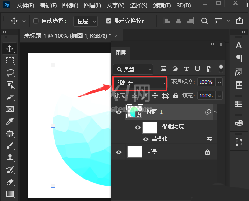Open the Paragraph panel icon
Screen dimensions: 249x201
(239, 58)
